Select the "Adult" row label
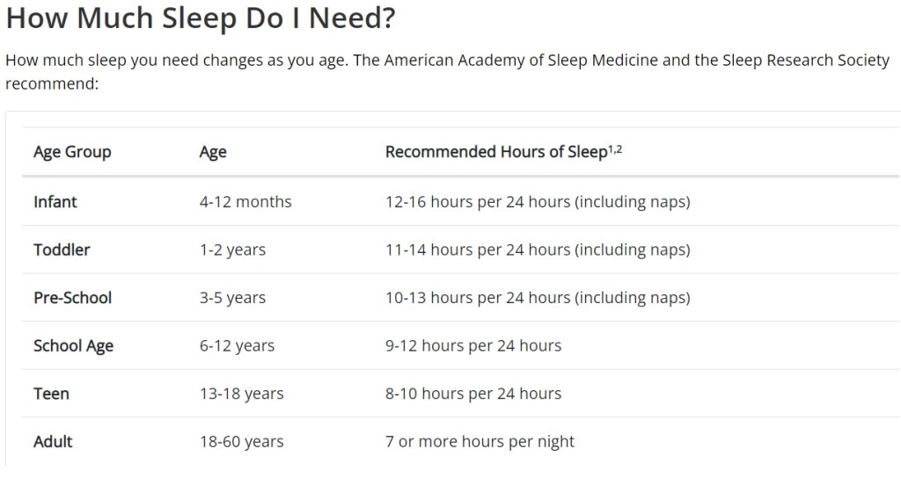The image size is (901, 478). [x=53, y=441]
